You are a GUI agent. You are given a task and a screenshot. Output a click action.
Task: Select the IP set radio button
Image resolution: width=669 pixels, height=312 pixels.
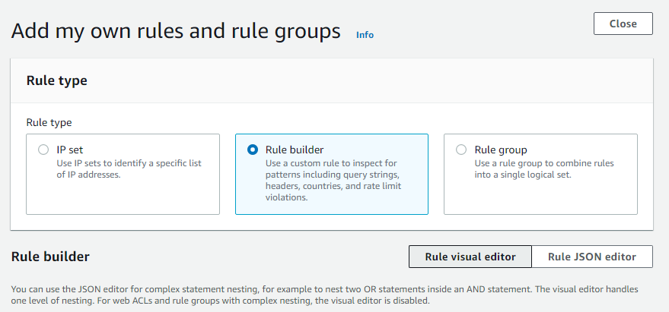pos(43,150)
